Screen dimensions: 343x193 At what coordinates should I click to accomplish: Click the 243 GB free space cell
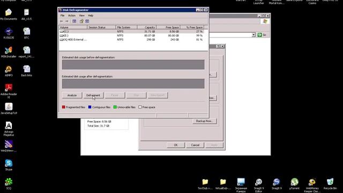[175, 40]
